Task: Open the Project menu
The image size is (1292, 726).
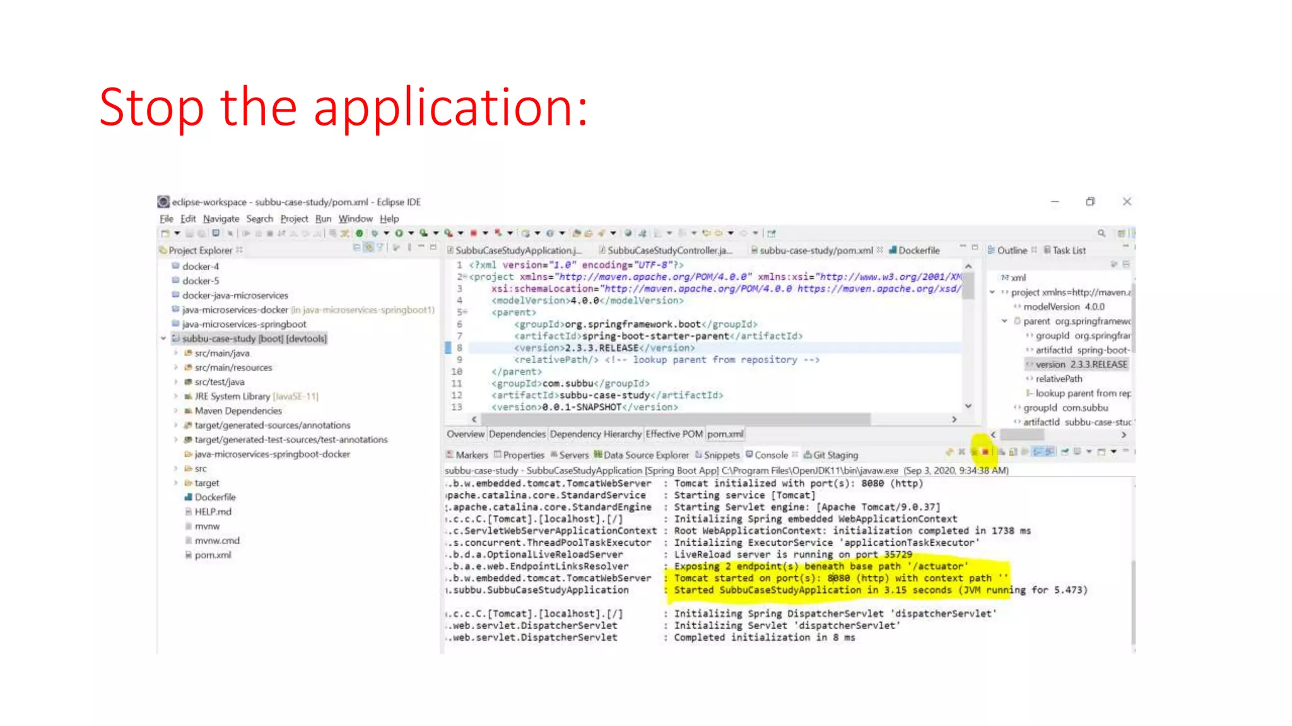Action: 294,219
